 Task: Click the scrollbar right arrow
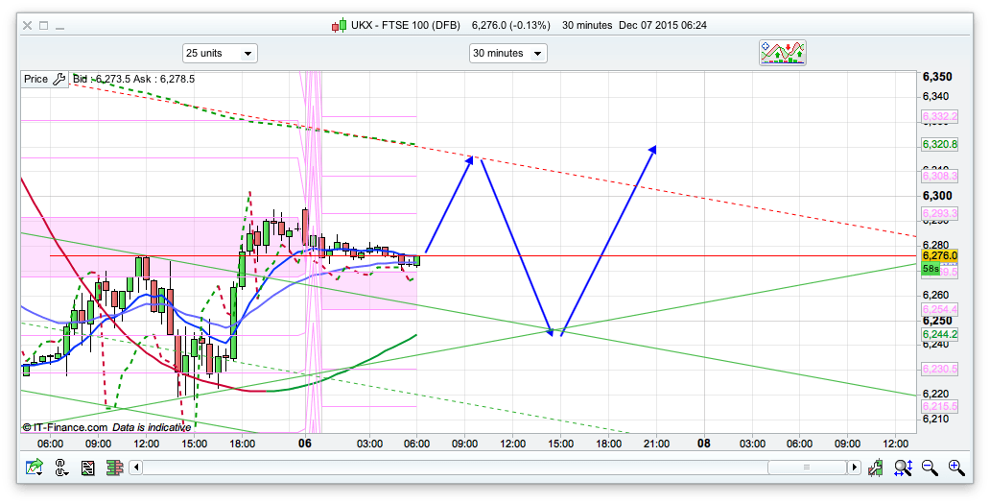(x=854, y=468)
